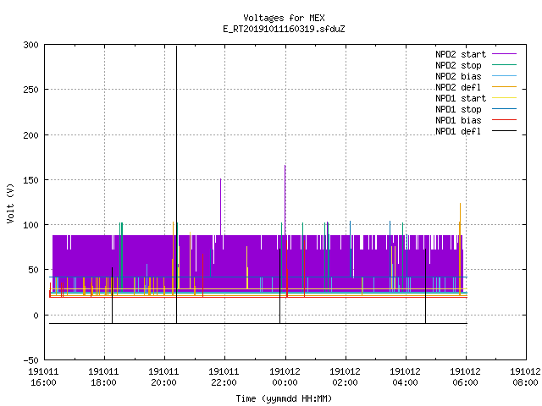Screen dimensions: 542x406
Task: Click the y-axis tick value 150
Action: [30, 180]
